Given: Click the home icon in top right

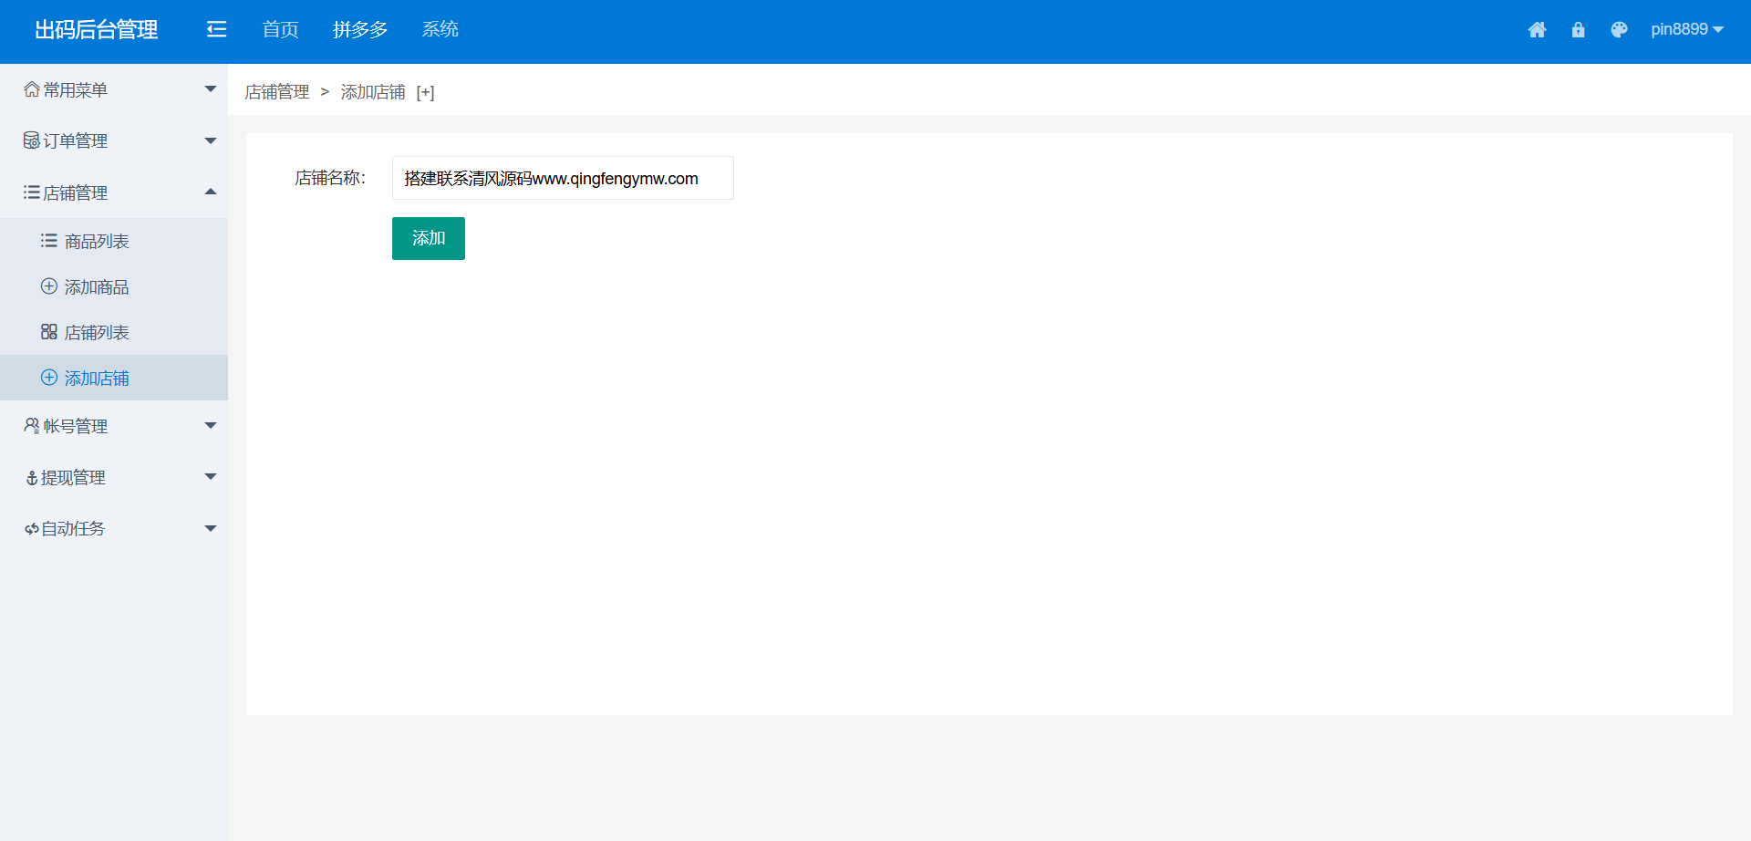Looking at the screenshot, I should (1537, 30).
